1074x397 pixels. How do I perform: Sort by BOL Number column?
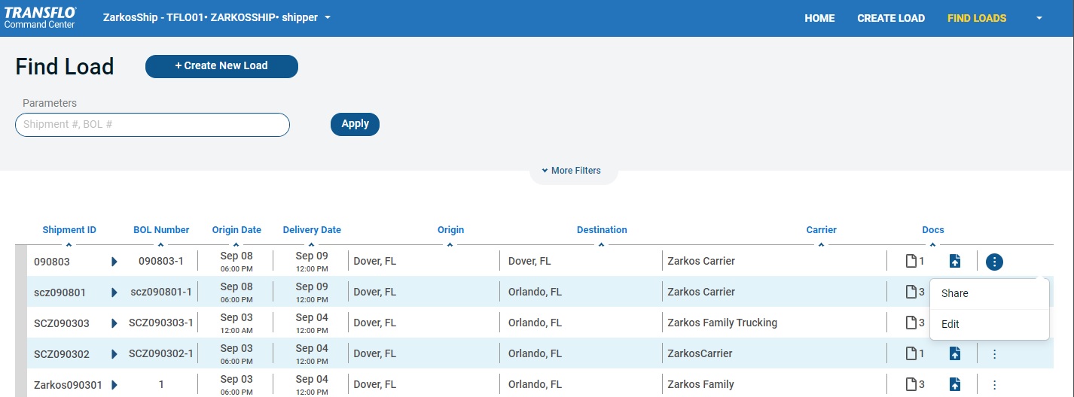(161, 230)
